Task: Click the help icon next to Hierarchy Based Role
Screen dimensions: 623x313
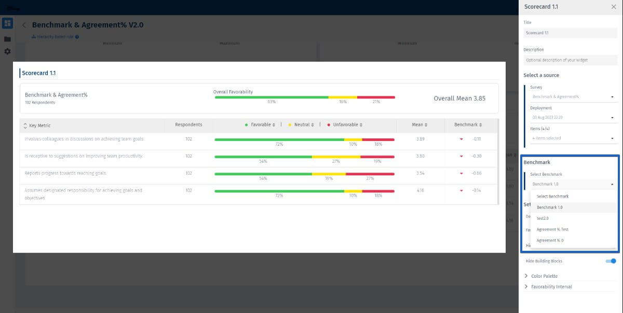Action: pyautogui.click(x=77, y=37)
